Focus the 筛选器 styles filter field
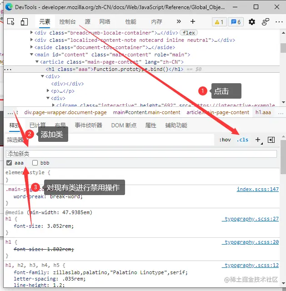The image size is (286, 291). click(x=110, y=140)
